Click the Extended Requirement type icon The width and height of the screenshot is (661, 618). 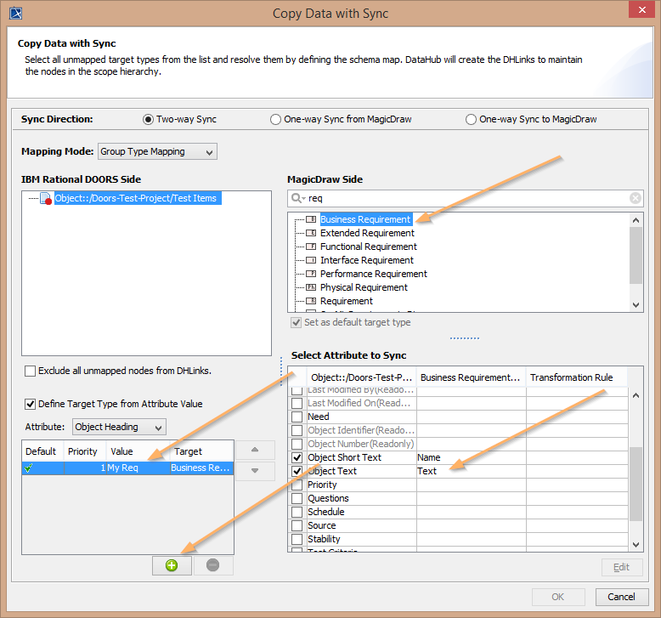coord(311,233)
